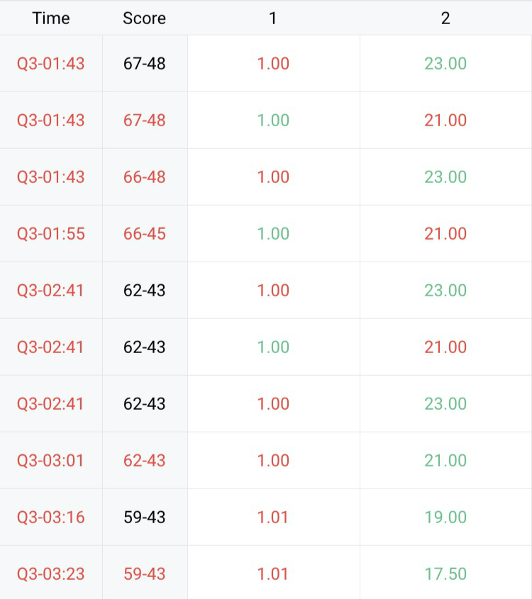
Task: Click the Time column header
Action: (x=51, y=18)
